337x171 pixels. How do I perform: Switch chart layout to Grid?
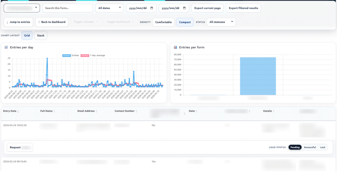27,36
